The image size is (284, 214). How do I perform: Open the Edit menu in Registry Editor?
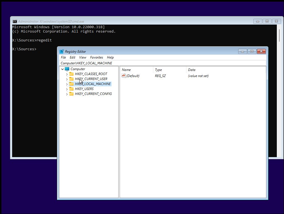pos(73,57)
